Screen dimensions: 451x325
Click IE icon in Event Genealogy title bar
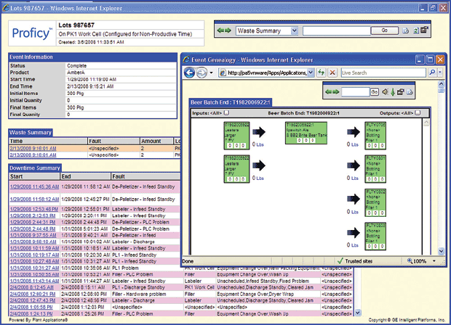[x=187, y=59]
